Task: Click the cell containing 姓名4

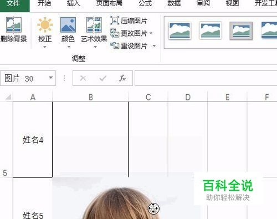Action: point(33,140)
